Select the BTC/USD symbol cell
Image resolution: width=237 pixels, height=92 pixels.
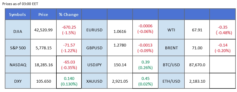point(171,65)
